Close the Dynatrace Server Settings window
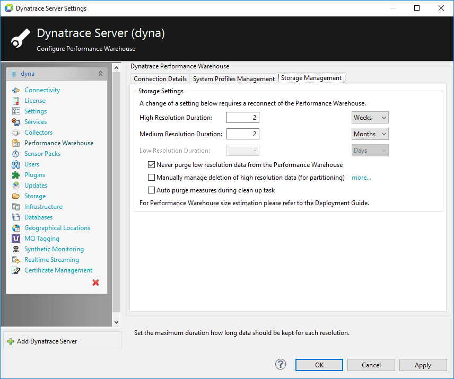The width and height of the screenshot is (454, 379). [x=441, y=8]
